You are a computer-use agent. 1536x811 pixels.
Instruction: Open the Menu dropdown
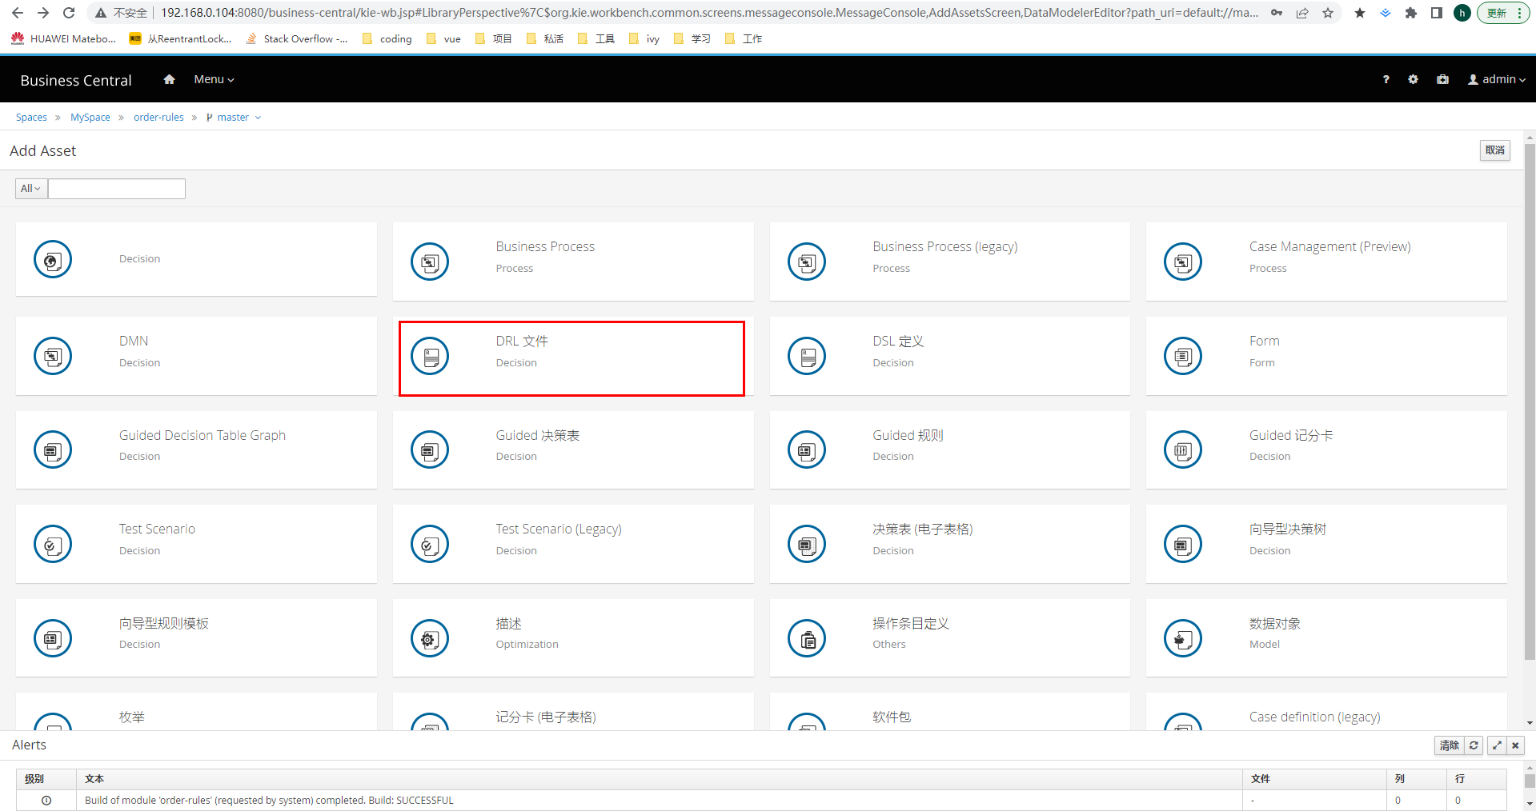[x=214, y=79]
